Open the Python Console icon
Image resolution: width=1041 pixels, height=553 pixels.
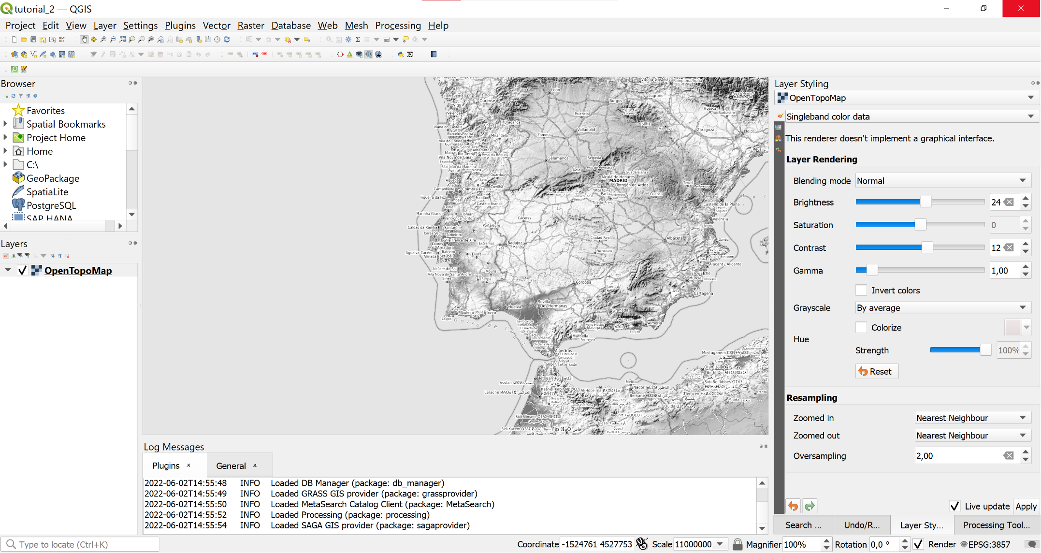pyautogui.click(x=400, y=55)
